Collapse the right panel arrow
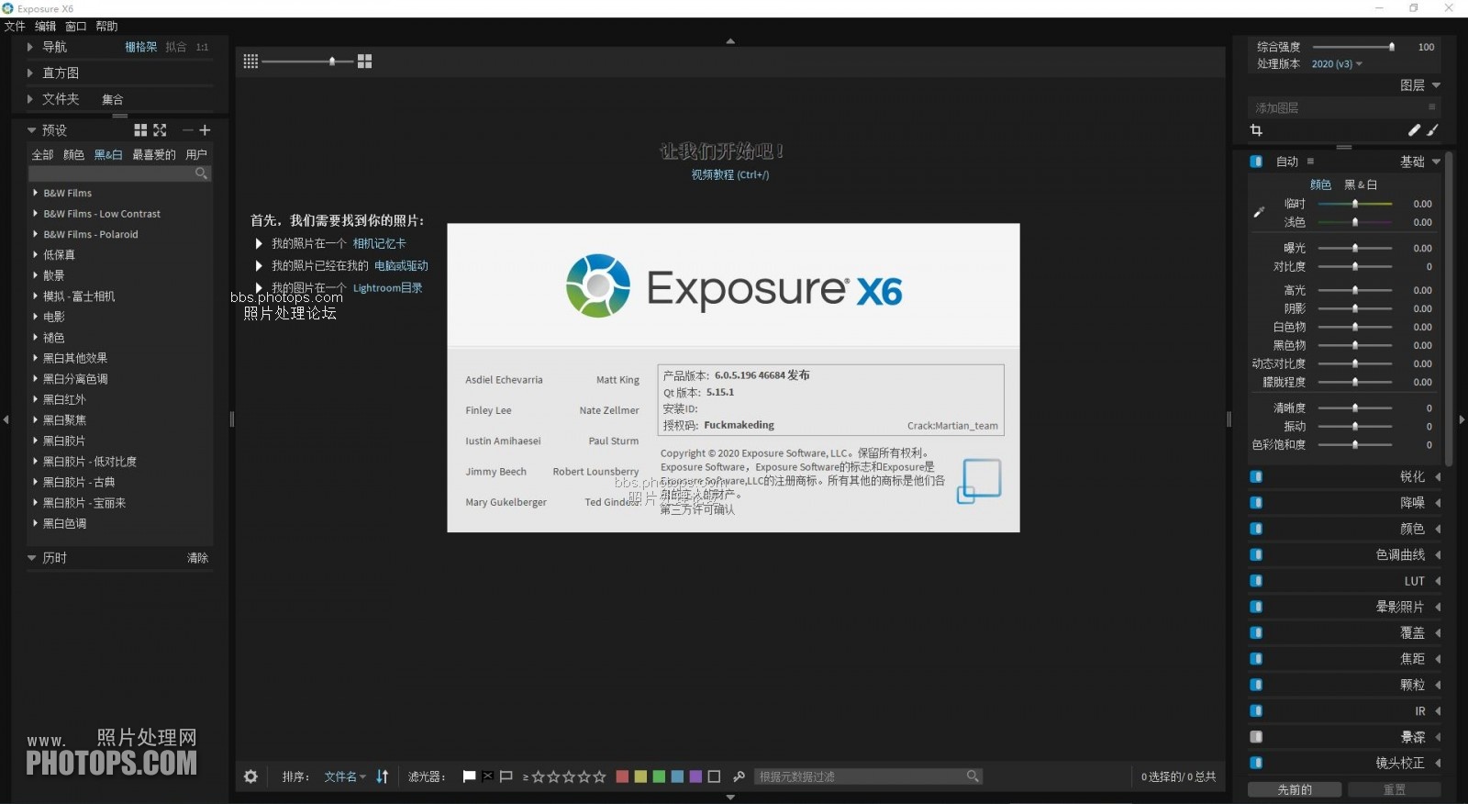Viewport: 1468px width, 804px height. pyautogui.click(x=1462, y=419)
